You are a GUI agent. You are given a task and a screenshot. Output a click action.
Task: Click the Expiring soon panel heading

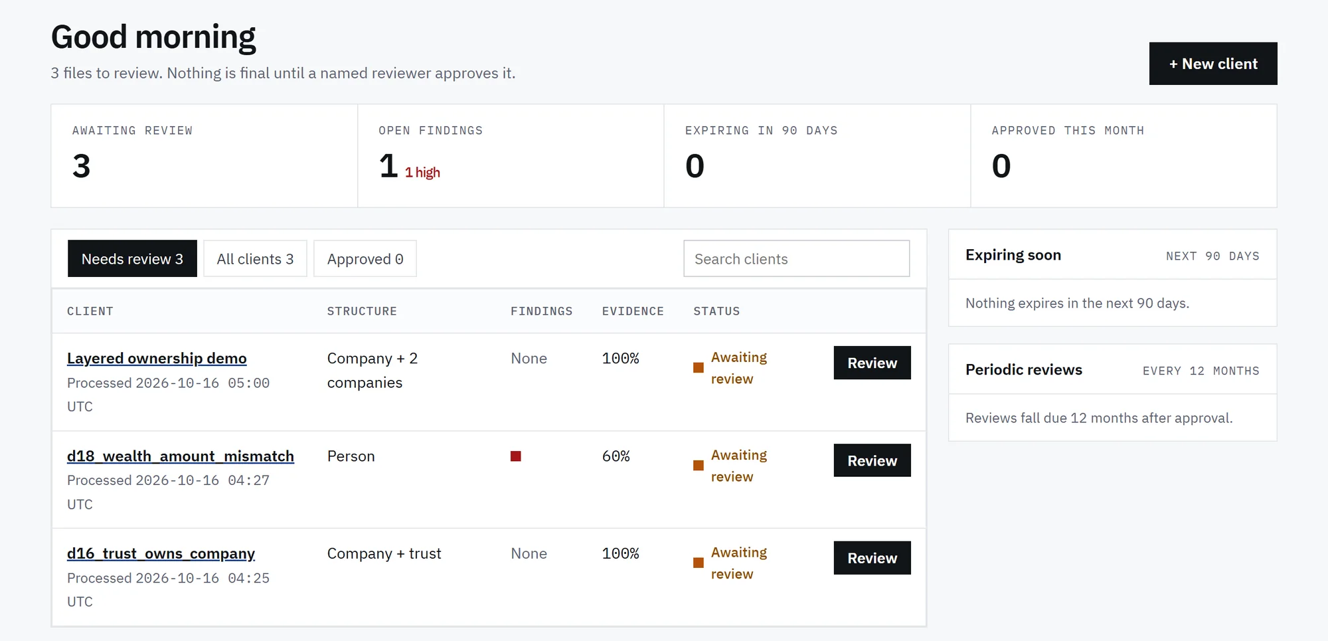tap(1013, 255)
